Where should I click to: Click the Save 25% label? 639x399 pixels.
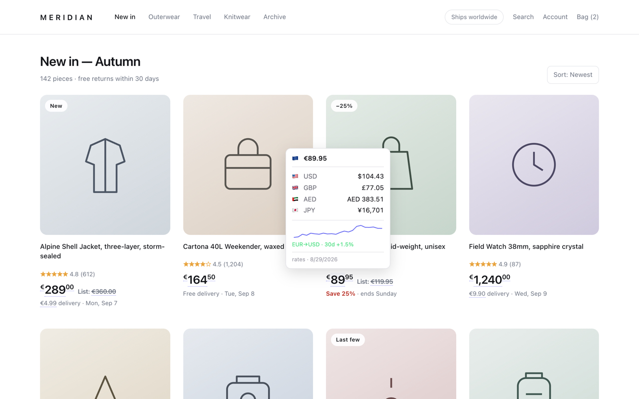340,294
